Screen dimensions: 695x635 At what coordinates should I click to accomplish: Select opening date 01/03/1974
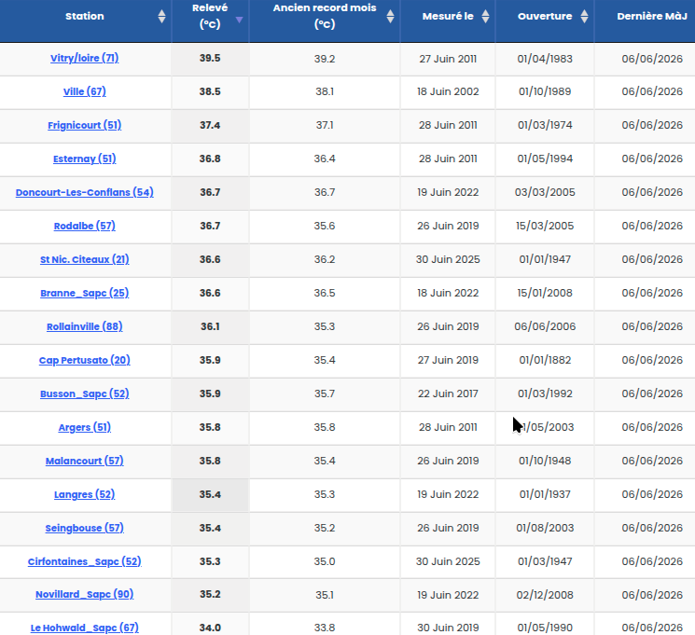(545, 125)
